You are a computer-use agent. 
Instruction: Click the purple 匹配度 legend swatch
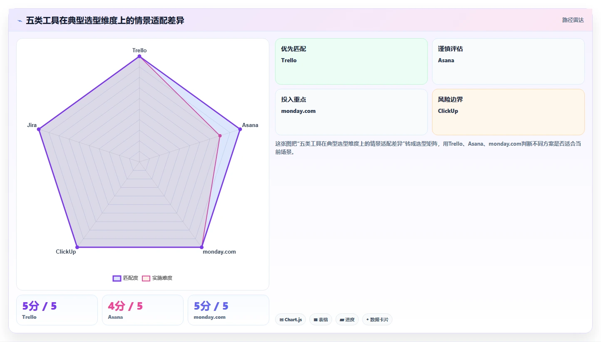pyautogui.click(x=117, y=278)
